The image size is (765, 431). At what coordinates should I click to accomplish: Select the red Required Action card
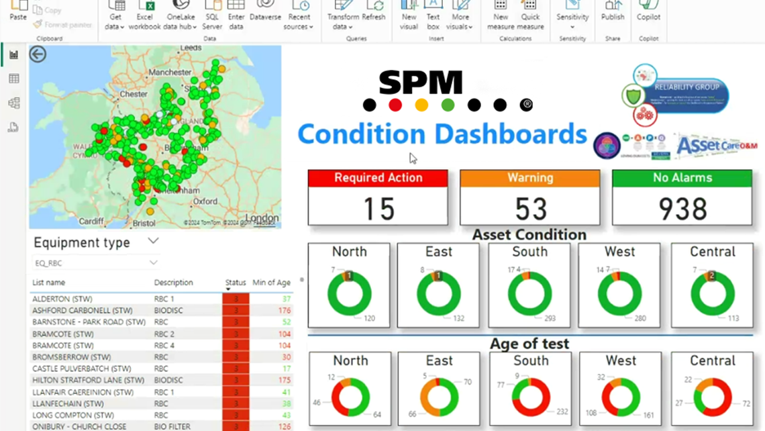tap(378, 197)
